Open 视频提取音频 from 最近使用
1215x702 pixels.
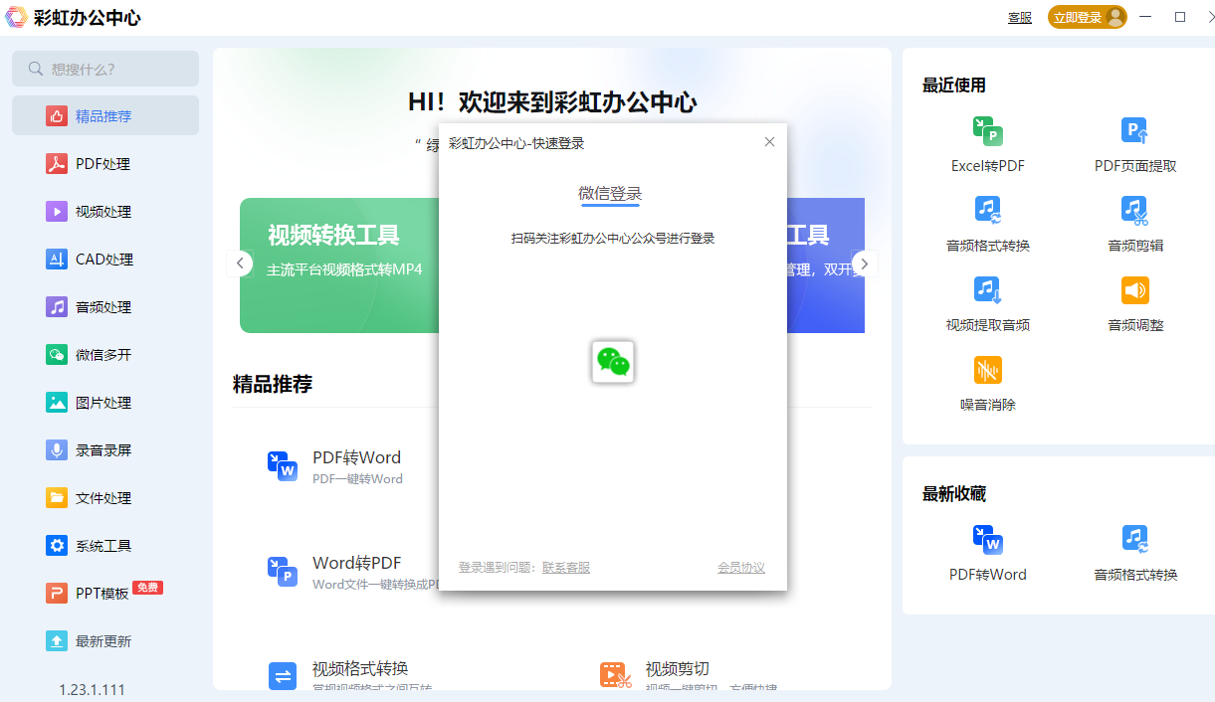[987, 303]
